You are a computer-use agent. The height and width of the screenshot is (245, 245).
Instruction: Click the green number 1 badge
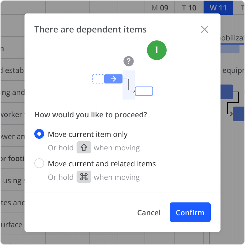click(157, 50)
